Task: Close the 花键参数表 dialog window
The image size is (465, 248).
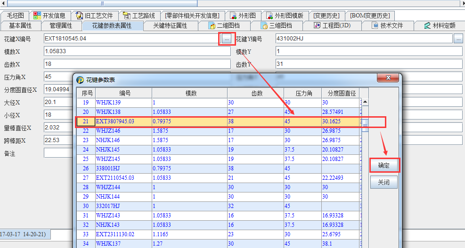Action: [x=388, y=78]
